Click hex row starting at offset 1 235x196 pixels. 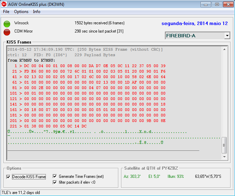point(90,66)
